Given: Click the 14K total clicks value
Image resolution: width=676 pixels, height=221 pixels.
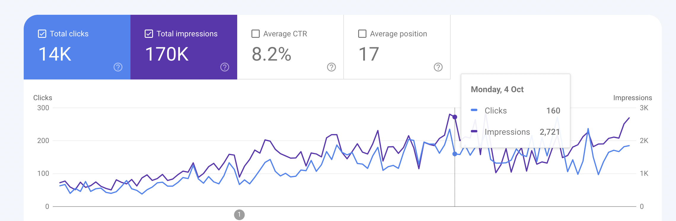Looking at the screenshot, I should tap(55, 54).
